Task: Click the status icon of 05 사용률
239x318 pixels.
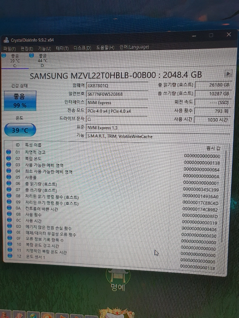Action: point(9,177)
